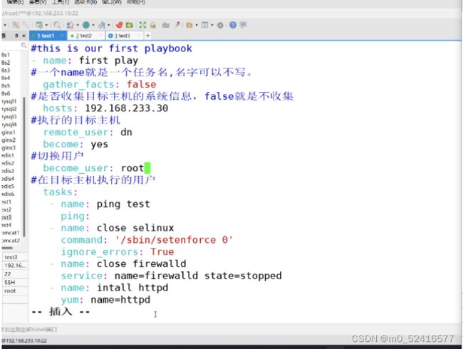The height and width of the screenshot is (349, 463).
Task: Click the chat bubble feedback icon
Action: [x=243, y=25]
